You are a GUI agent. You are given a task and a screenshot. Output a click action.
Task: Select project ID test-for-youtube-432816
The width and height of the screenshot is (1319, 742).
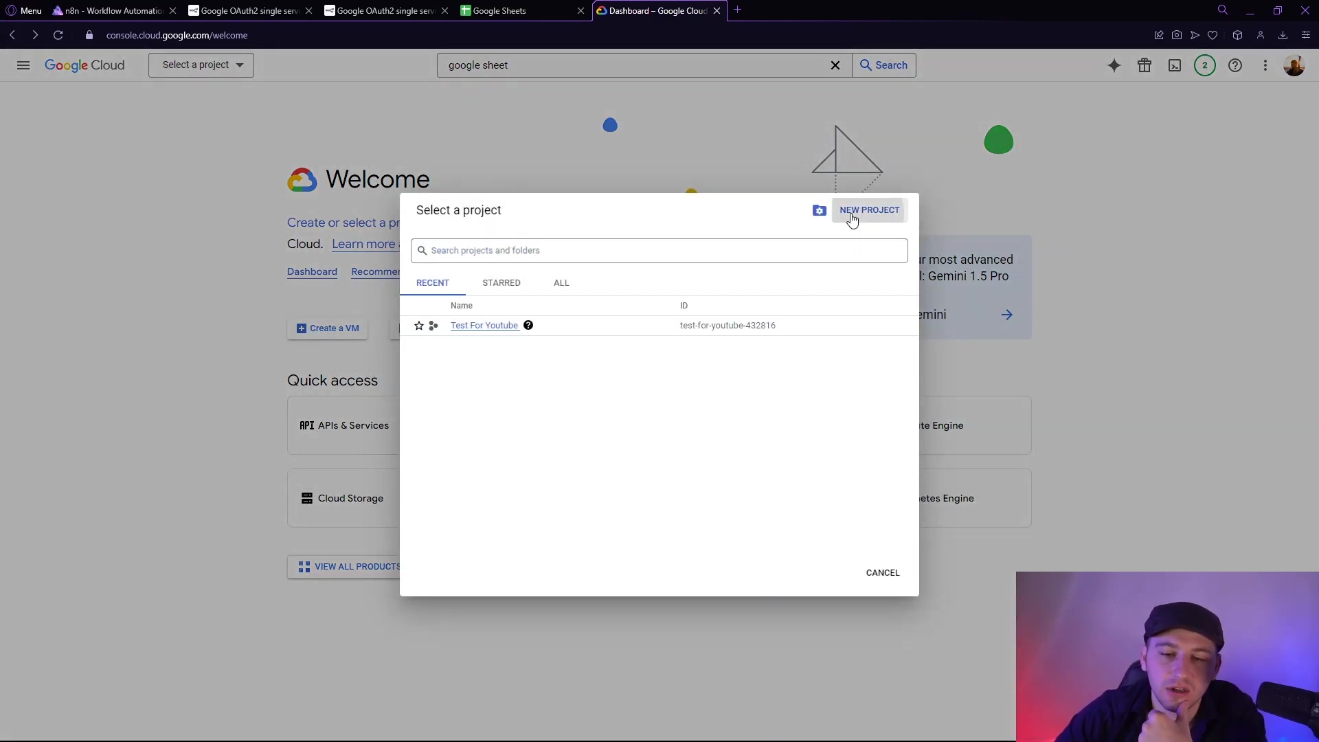(x=728, y=326)
